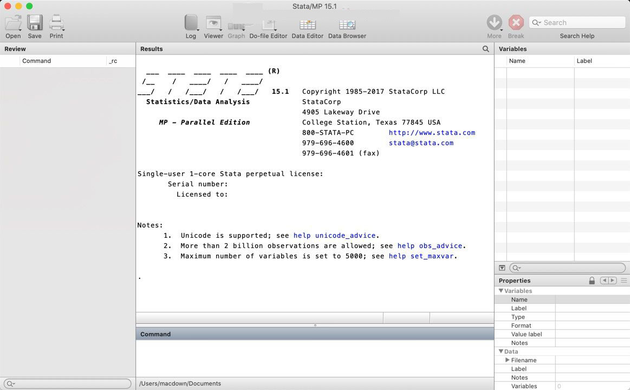Click the Print toolbar icon
Image resolution: width=630 pixels, height=390 pixels.
[56, 23]
